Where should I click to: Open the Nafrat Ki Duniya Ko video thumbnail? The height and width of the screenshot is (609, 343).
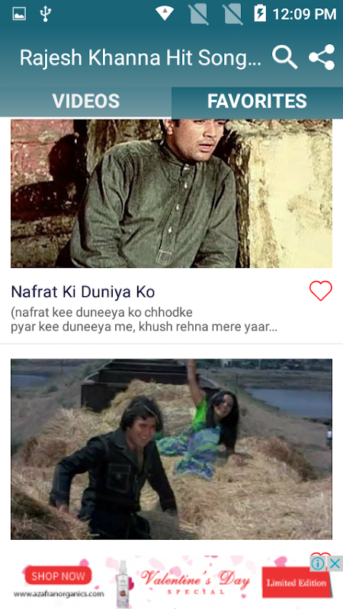point(171,193)
